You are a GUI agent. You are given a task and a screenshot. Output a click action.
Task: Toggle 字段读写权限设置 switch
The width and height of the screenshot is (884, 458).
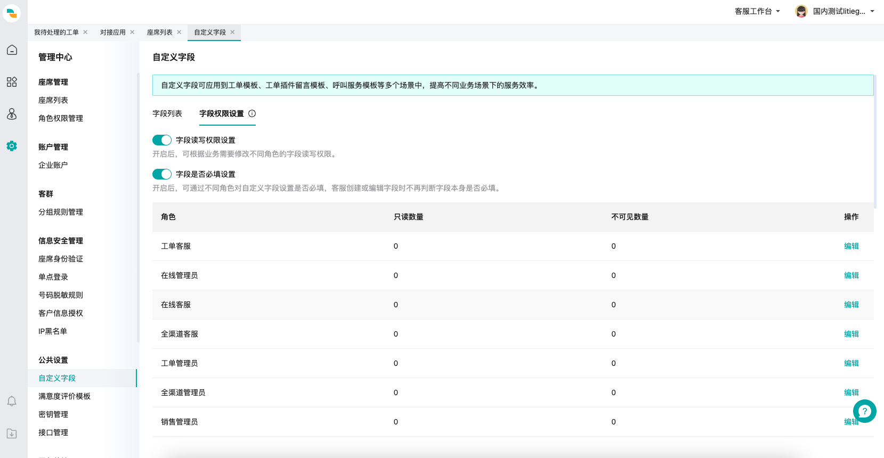(x=162, y=140)
